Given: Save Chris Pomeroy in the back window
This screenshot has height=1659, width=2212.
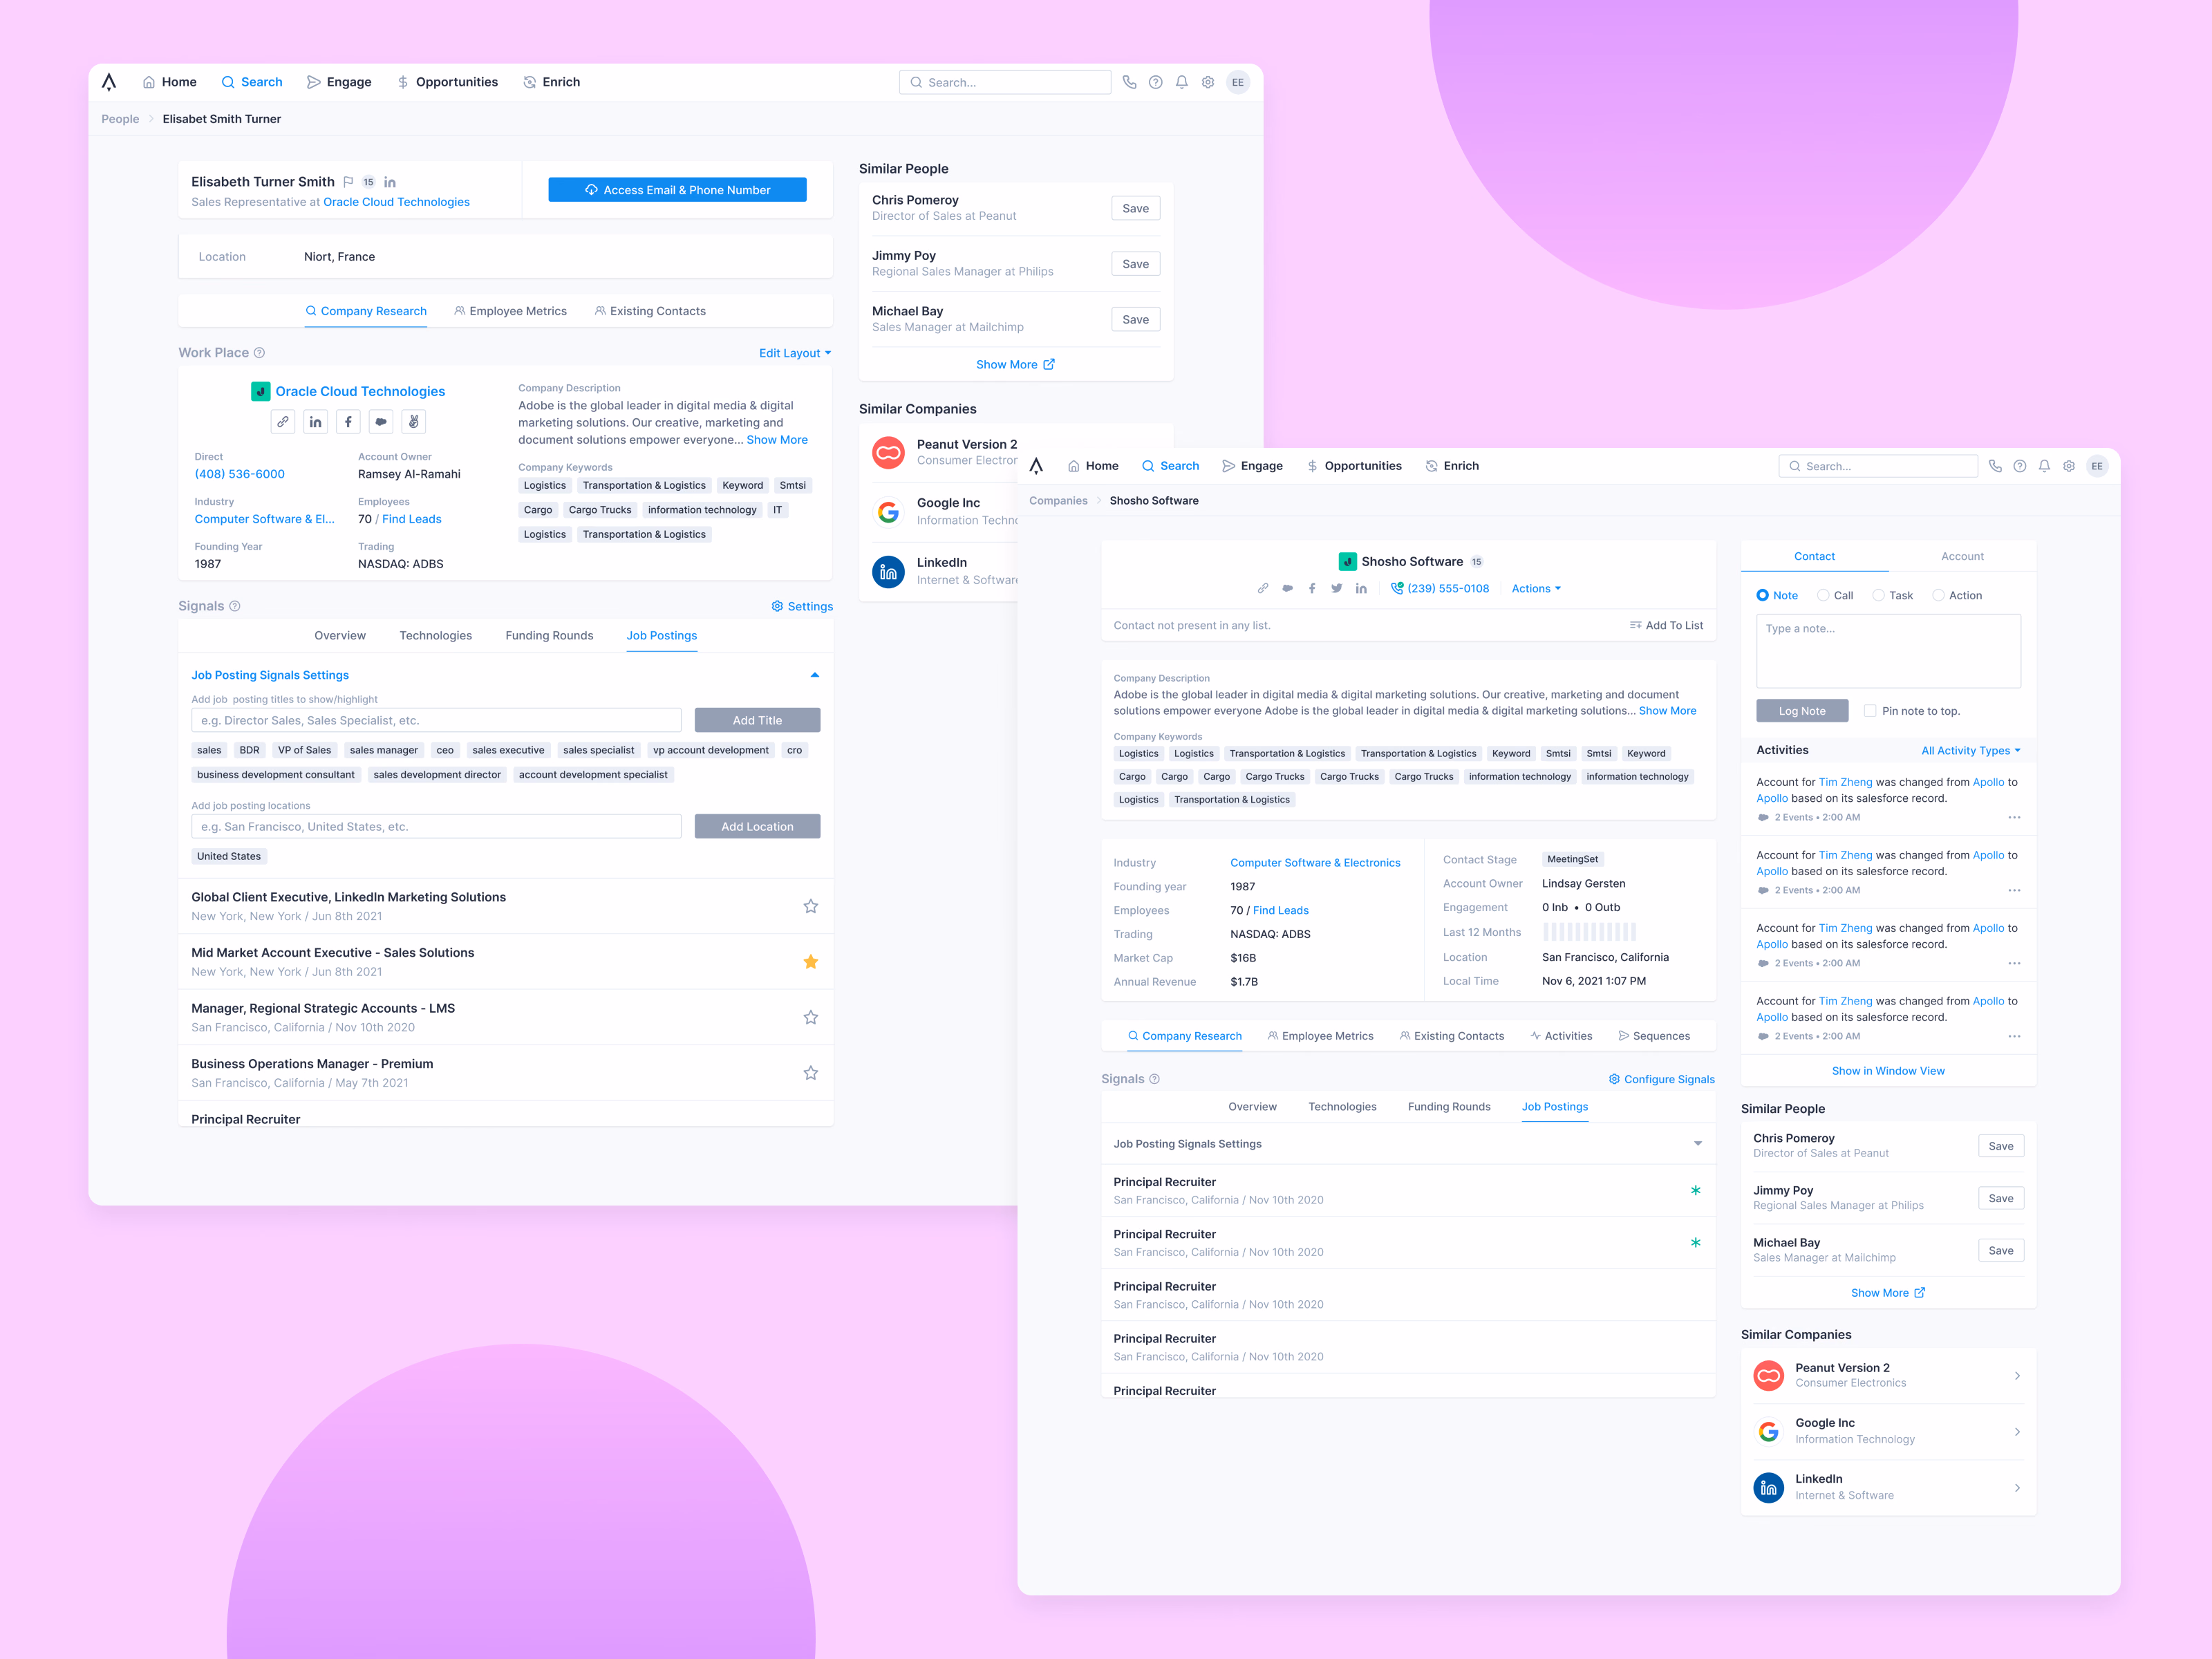Looking at the screenshot, I should [1135, 208].
